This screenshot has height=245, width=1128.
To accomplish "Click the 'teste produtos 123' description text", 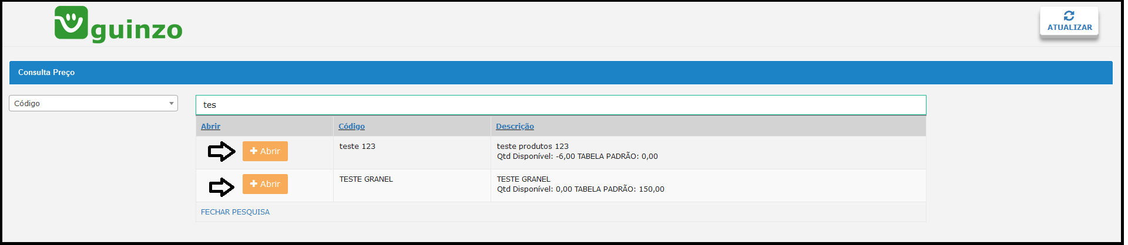I will (x=532, y=146).
